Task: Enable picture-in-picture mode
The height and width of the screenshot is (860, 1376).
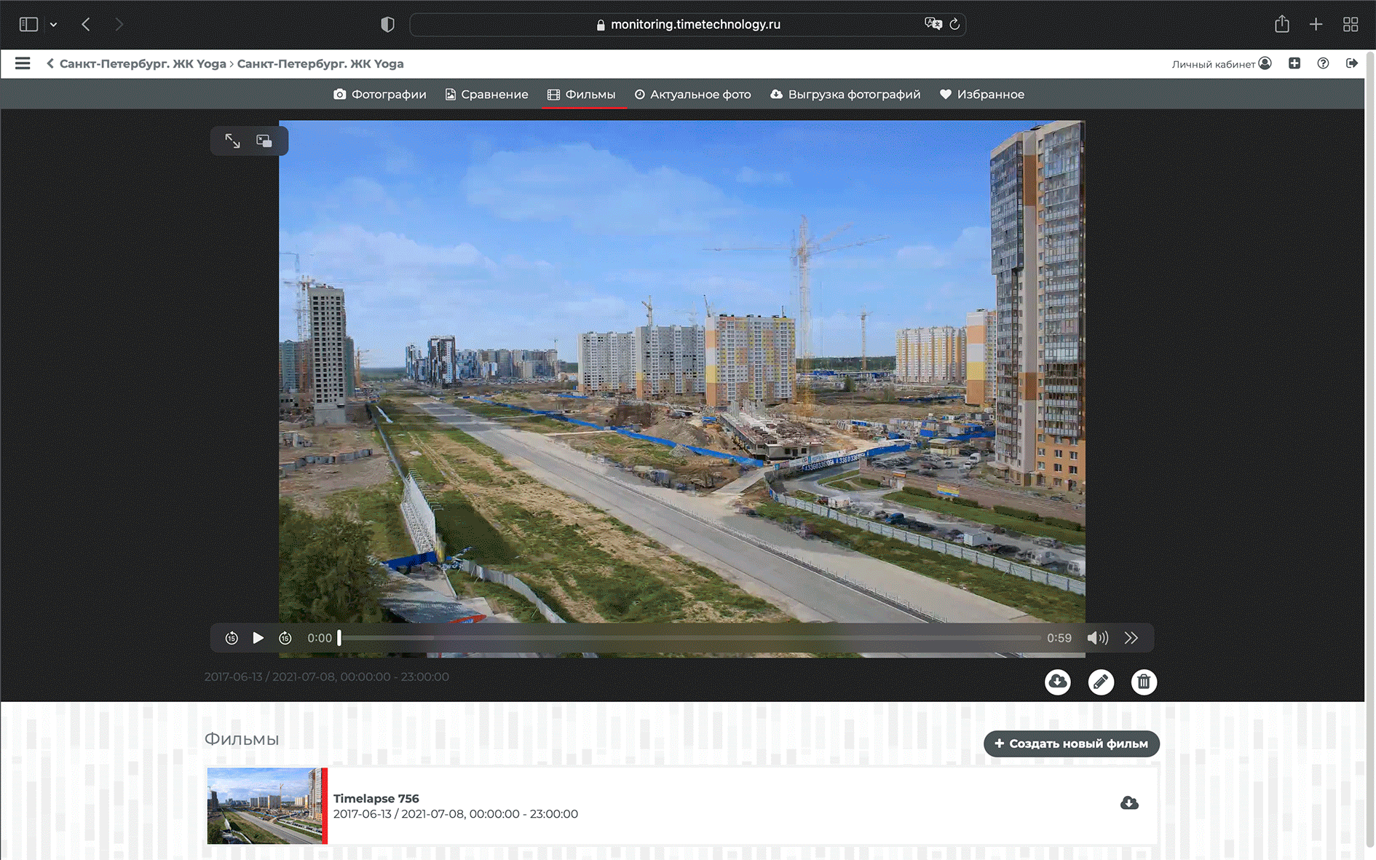Action: (264, 141)
